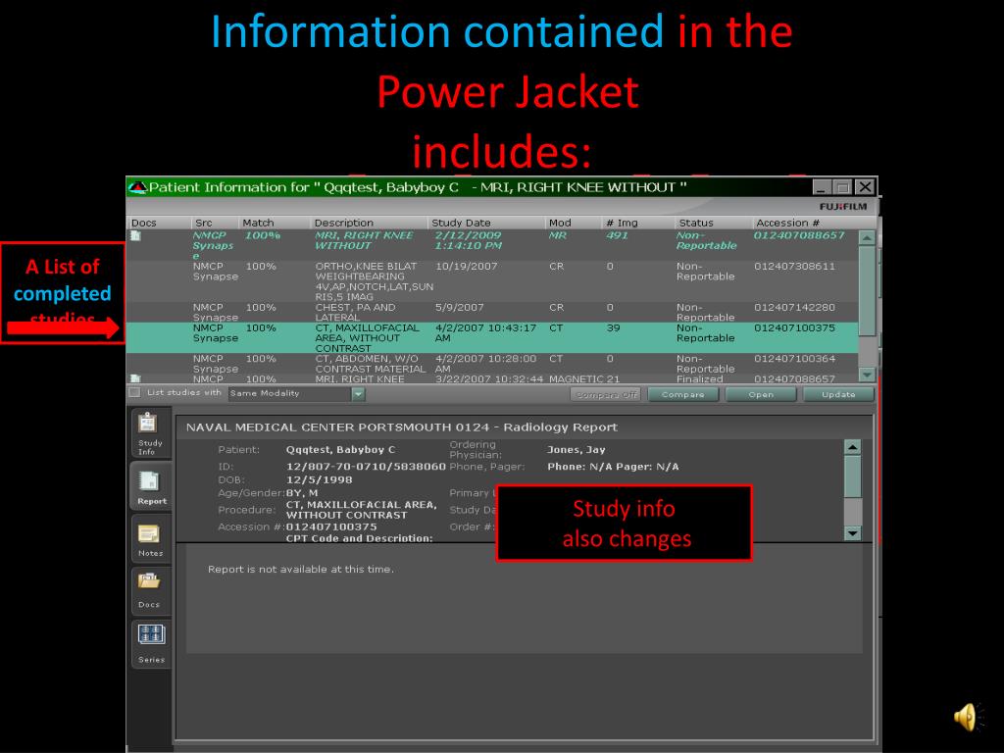Click study date 5/9/2007
Viewport: 1004px width, 753px height.
pyautogui.click(x=459, y=307)
